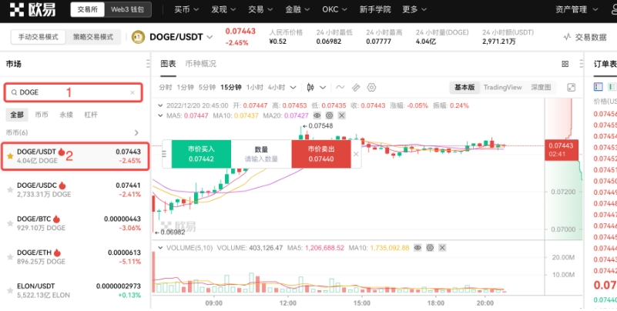The image size is (617, 311).
Task: Close the quick trade floating panel
Action: [x=356, y=154]
